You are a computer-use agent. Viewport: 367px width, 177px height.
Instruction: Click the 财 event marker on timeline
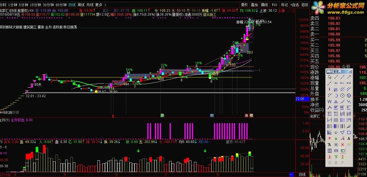[x=212, y=115]
